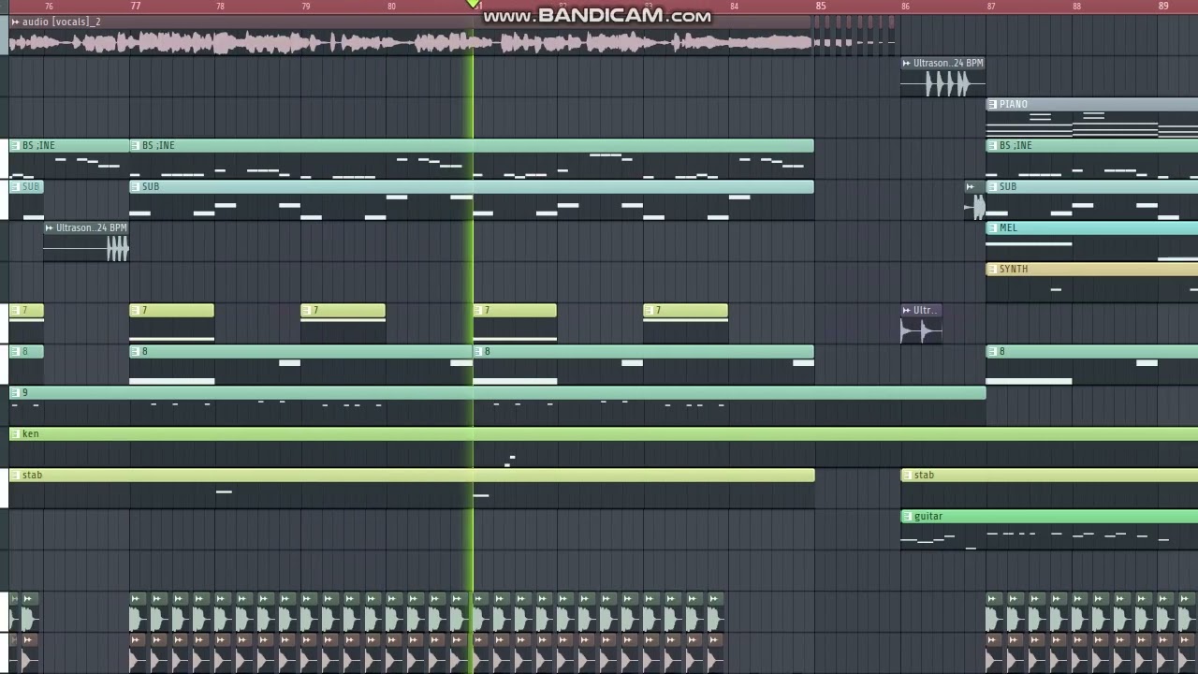Viewport: 1198px width, 674px height.
Task: Jump to bar 76 on the timeline ruler
Action: click(49, 6)
